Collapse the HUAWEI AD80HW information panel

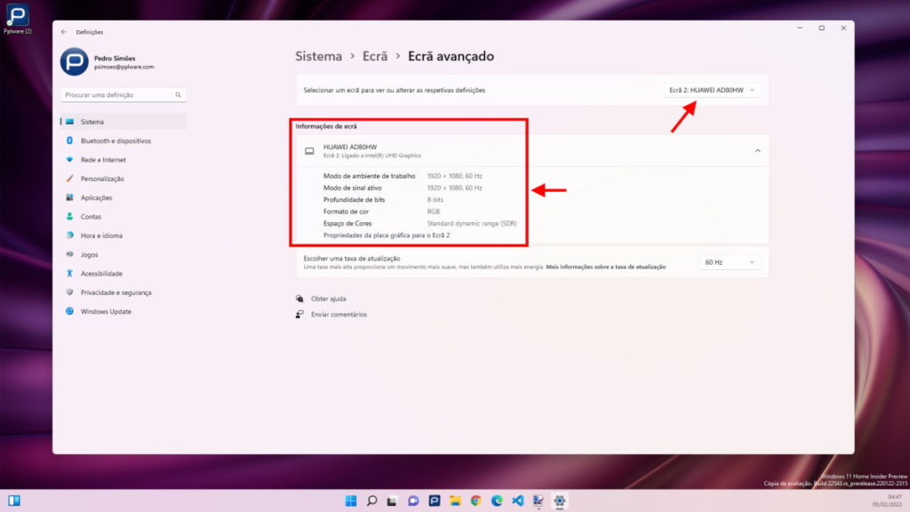757,150
